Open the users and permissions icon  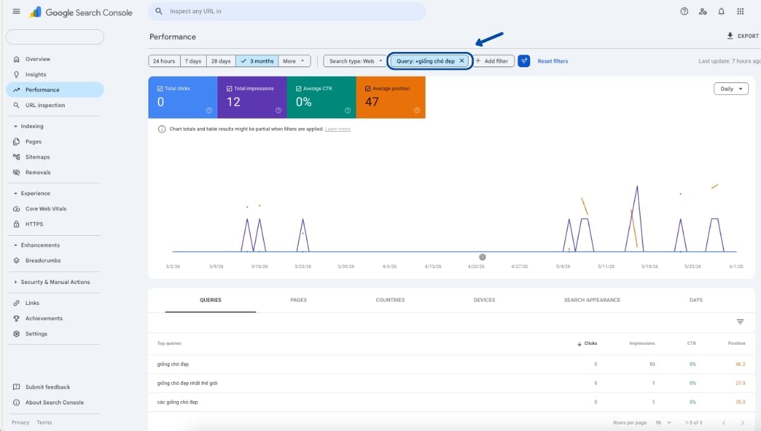[703, 11]
